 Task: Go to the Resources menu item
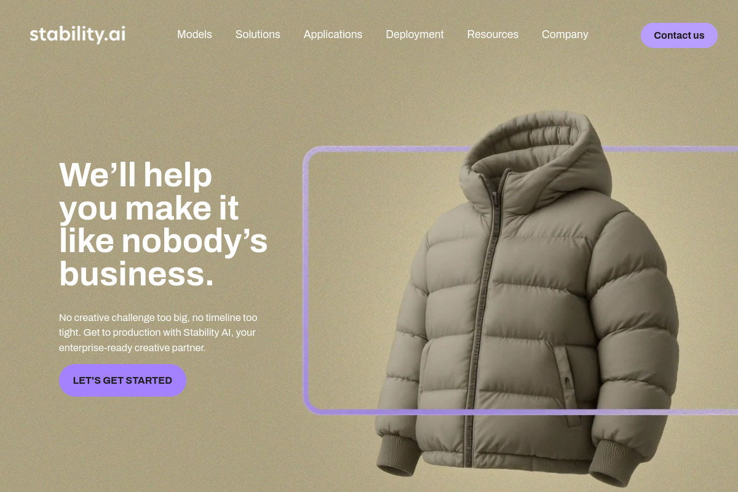tap(493, 34)
